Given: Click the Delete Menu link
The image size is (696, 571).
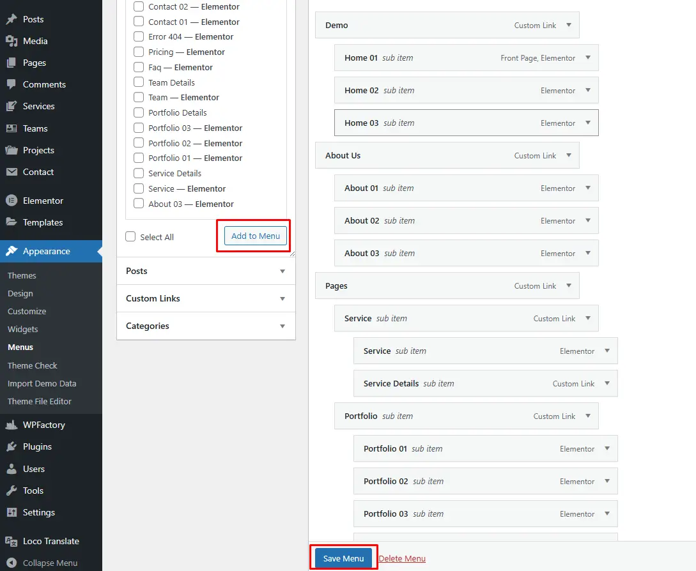Looking at the screenshot, I should click(x=402, y=559).
